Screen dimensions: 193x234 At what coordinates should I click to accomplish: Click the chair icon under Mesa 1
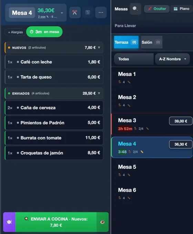tap(120, 82)
